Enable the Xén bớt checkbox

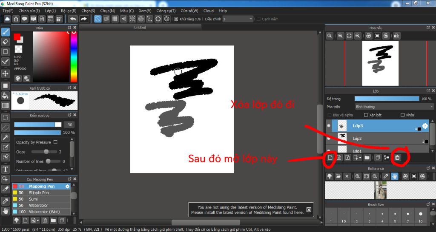pos(366,115)
